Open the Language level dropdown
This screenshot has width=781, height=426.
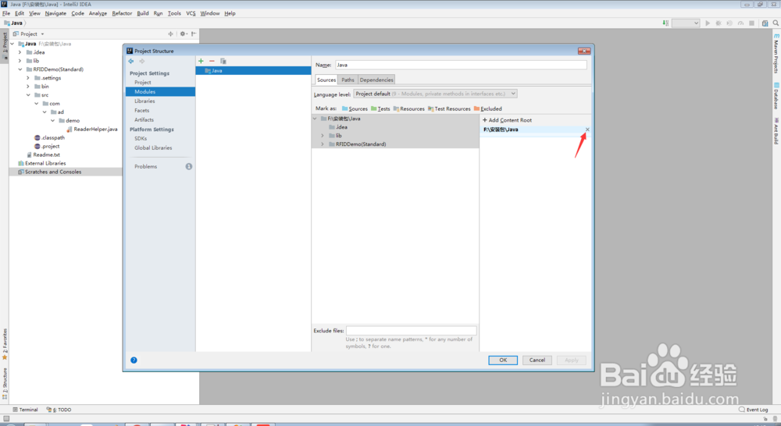[434, 94]
